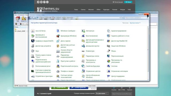Open the Курсоры tab on the website
The width and height of the screenshot is (171, 96).
pos(106,10)
